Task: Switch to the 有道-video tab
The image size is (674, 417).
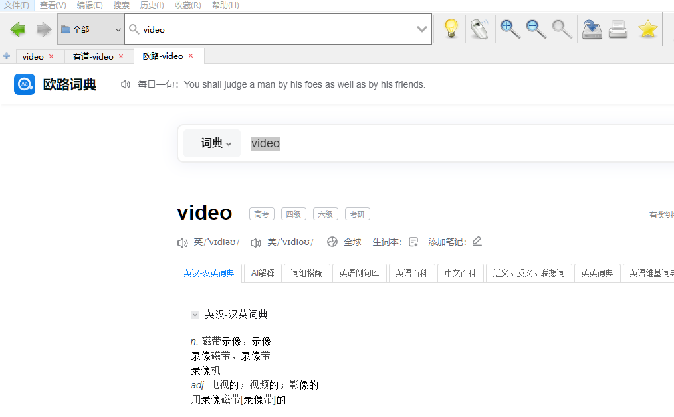Action: [93, 56]
